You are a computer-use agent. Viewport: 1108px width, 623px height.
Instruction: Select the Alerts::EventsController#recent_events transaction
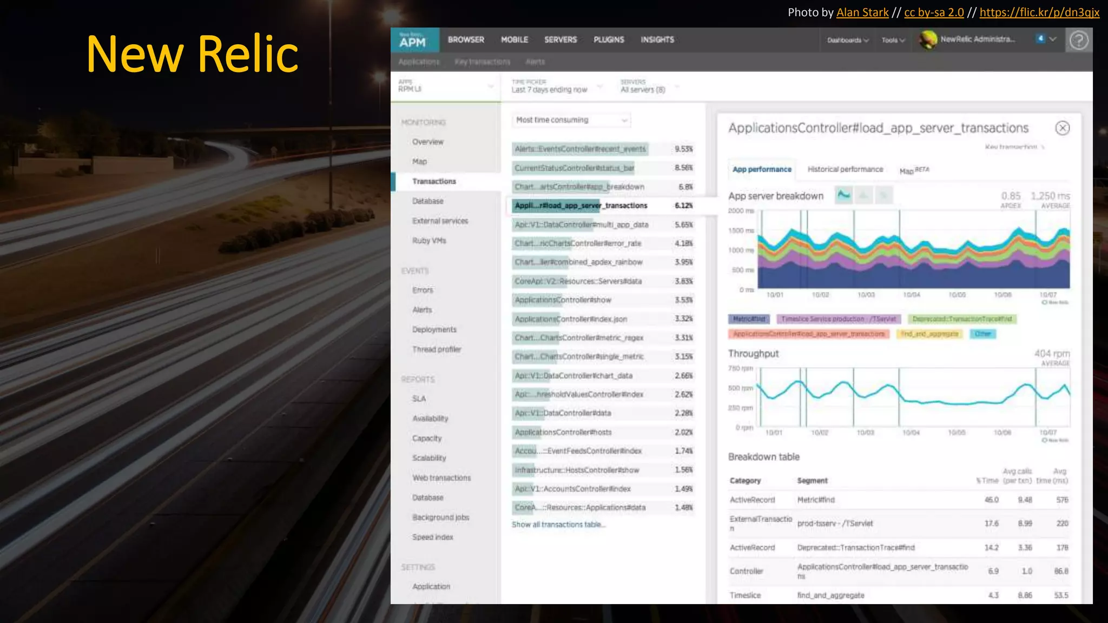pos(603,149)
